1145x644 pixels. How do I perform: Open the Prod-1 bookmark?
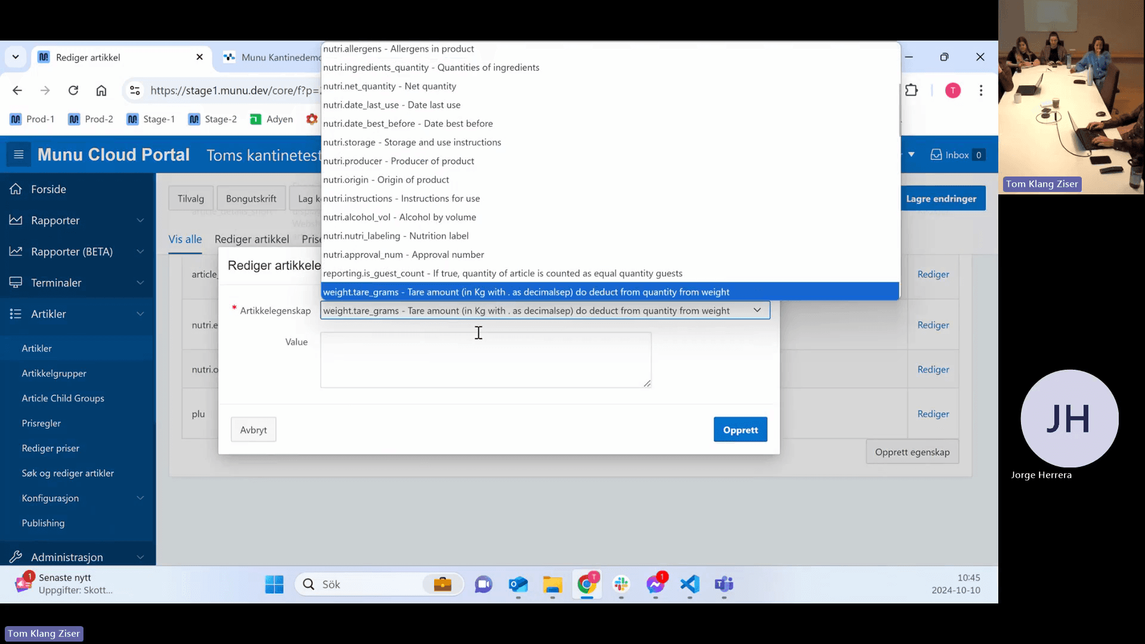click(x=32, y=119)
